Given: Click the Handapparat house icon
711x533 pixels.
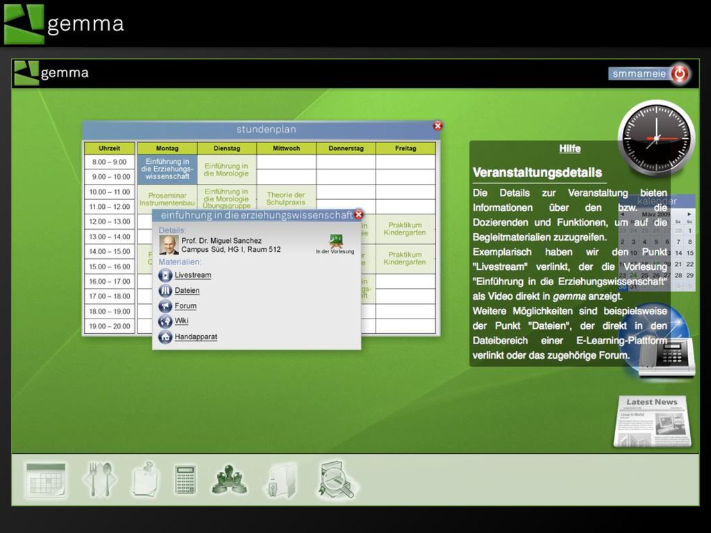Looking at the screenshot, I should (x=165, y=337).
